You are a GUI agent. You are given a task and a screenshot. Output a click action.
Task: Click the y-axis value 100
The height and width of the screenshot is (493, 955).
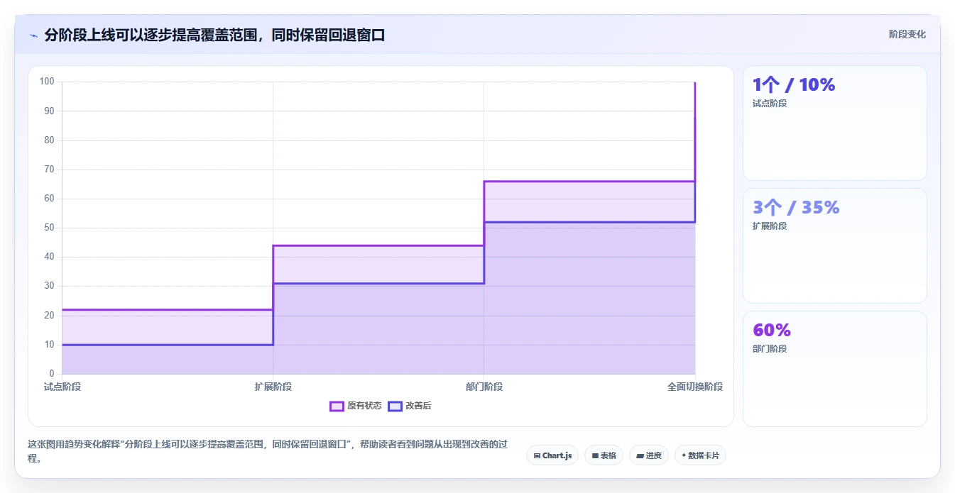point(47,82)
